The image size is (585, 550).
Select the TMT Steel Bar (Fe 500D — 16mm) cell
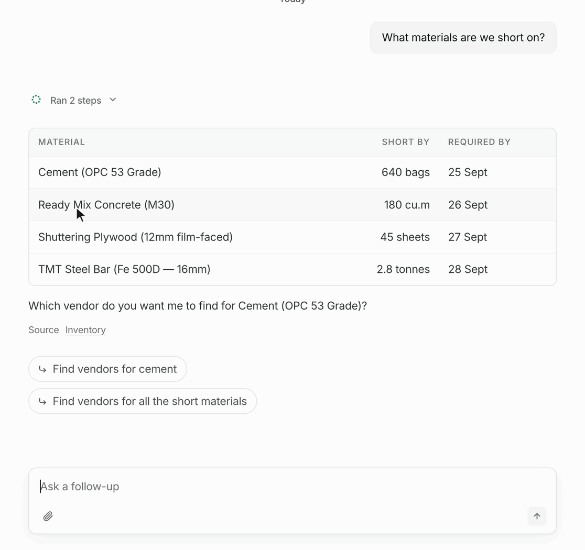pyautogui.click(x=124, y=269)
